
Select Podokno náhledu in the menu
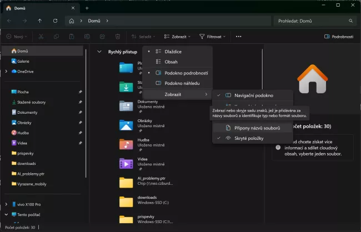click(181, 83)
